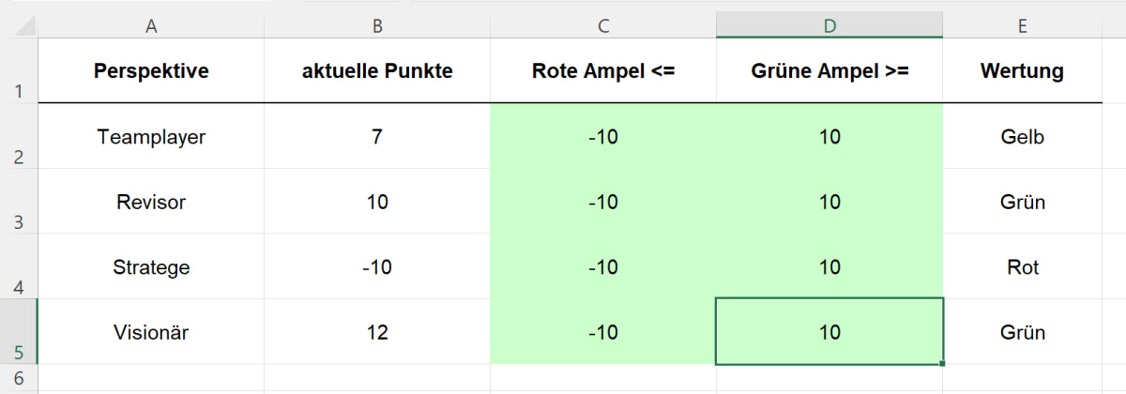Screen dimensions: 1126x394
Task: Click row 6 header
Action: 19,379
